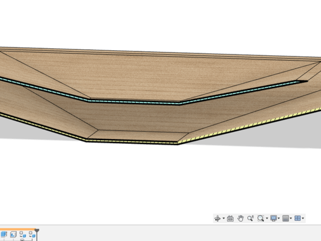
Task: Click the Viewports layout icon
Action: point(298,219)
